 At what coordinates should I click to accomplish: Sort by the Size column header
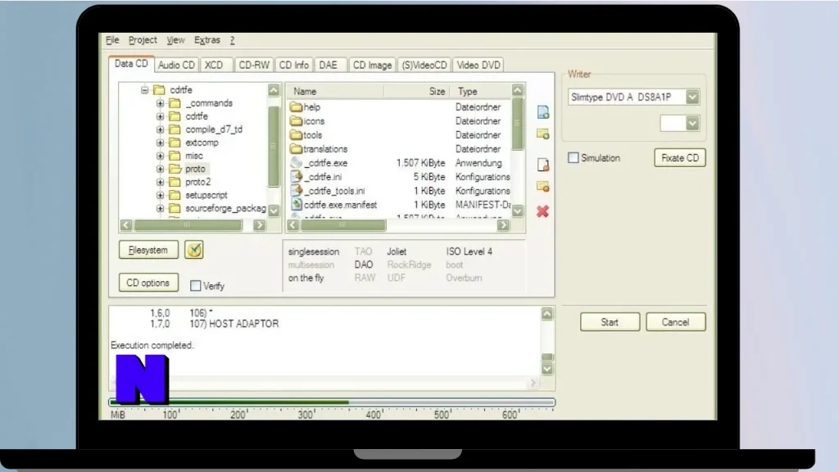click(417, 92)
